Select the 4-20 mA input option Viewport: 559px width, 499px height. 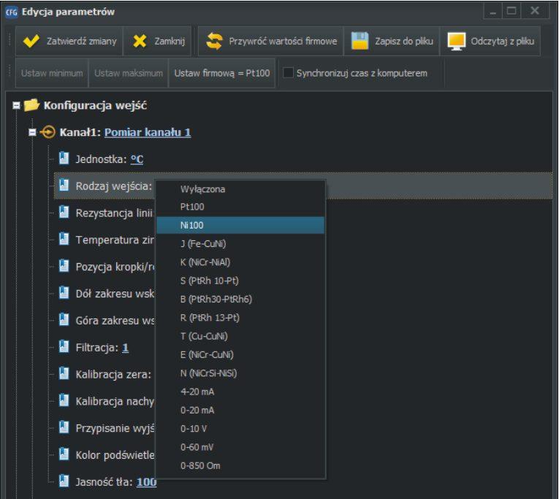pos(240,392)
